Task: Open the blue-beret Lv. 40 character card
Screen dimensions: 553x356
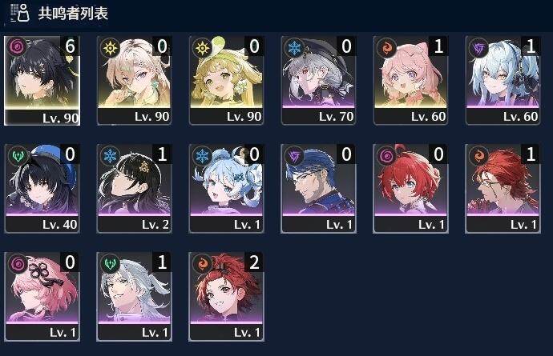Action: pos(42,188)
